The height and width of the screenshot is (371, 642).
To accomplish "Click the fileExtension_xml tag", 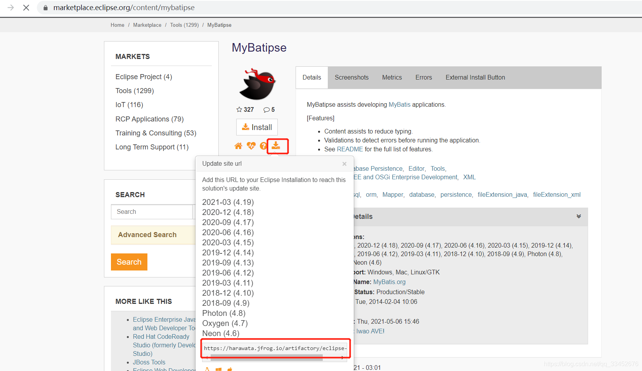I will coord(557,195).
